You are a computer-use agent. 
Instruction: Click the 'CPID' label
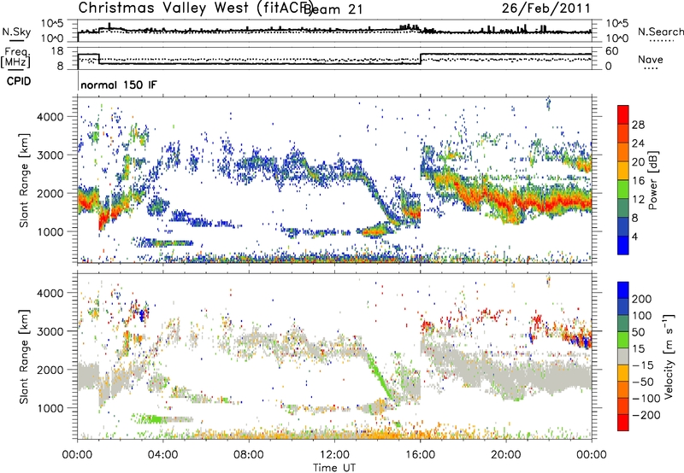pos(19,81)
